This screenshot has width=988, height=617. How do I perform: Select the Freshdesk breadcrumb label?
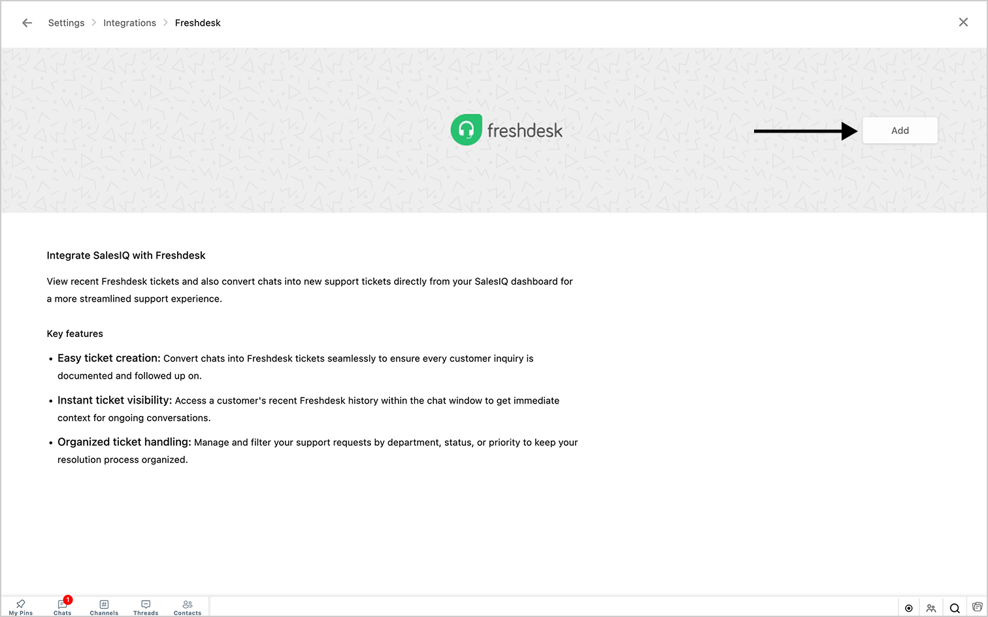197,23
